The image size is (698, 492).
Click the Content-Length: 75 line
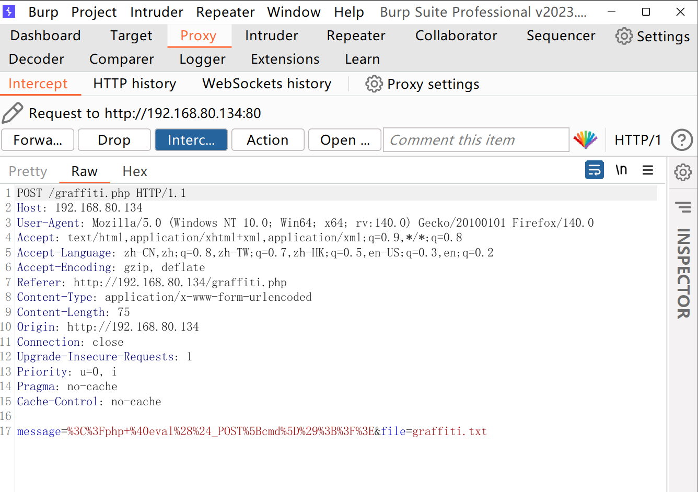[x=74, y=312]
